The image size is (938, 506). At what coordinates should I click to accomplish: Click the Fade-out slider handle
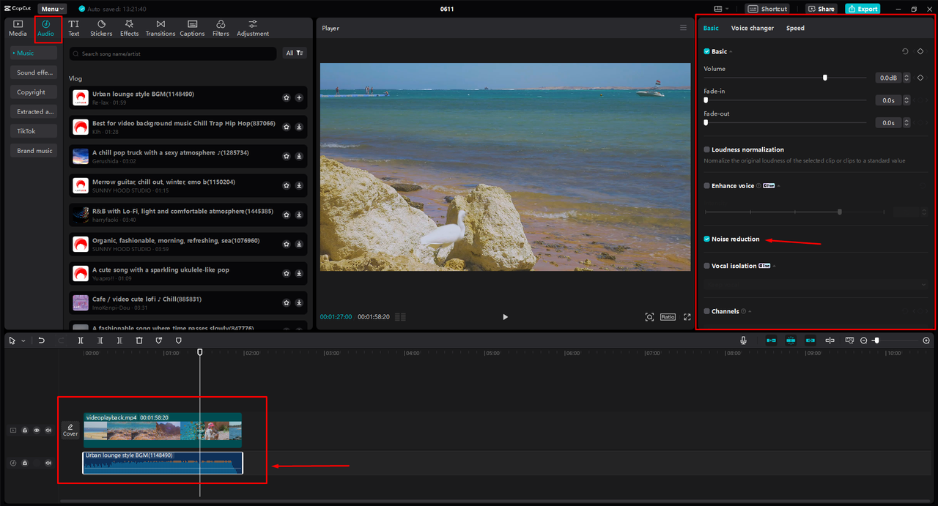pyautogui.click(x=706, y=123)
